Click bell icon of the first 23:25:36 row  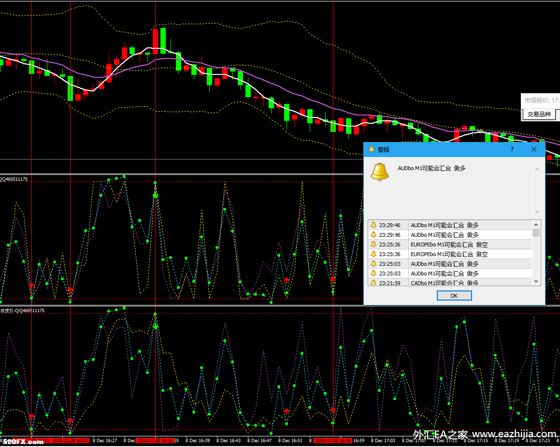click(x=373, y=245)
